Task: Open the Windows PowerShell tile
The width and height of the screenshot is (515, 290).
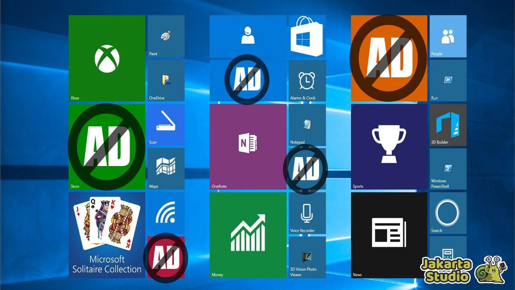Action: [448, 169]
